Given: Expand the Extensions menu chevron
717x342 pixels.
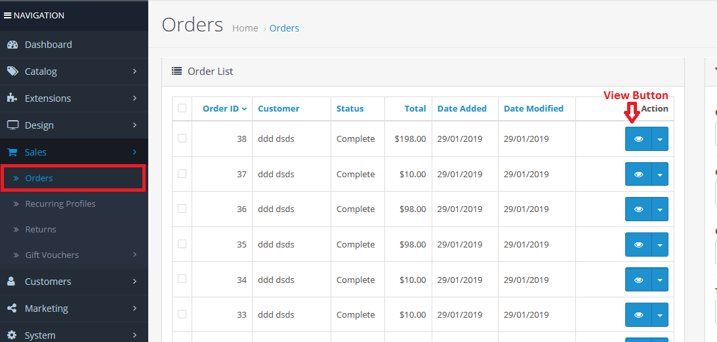Looking at the screenshot, I should tap(135, 98).
